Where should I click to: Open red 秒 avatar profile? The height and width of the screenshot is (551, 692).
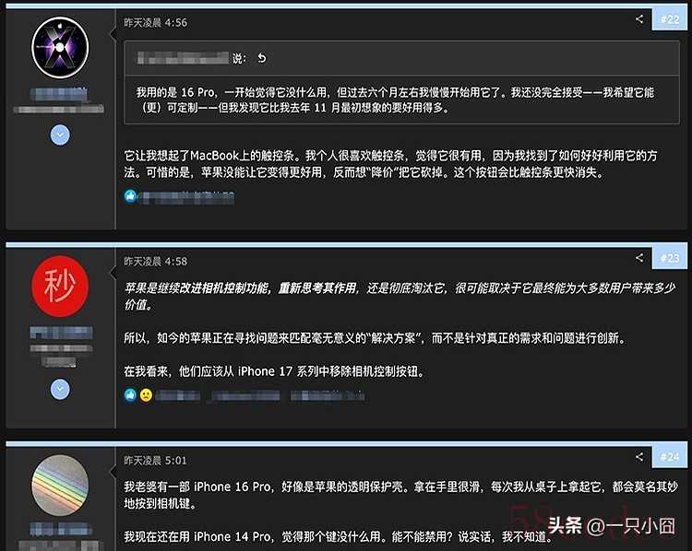(60, 286)
